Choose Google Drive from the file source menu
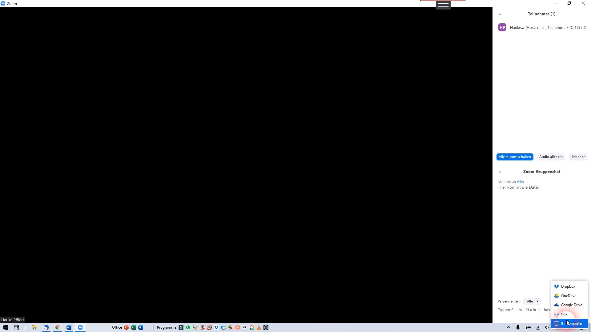The width and height of the screenshot is (591, 332). point(569,305)
